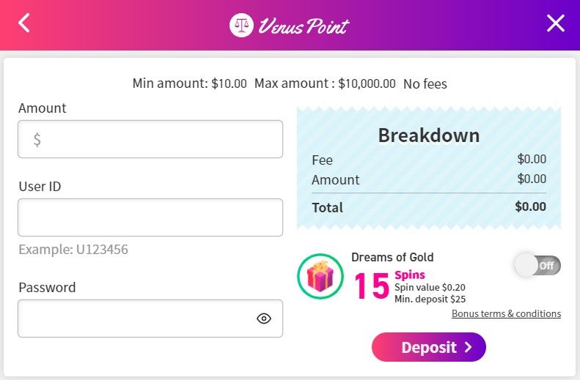Click the Total amount $0.00 value

click(530, 206)
